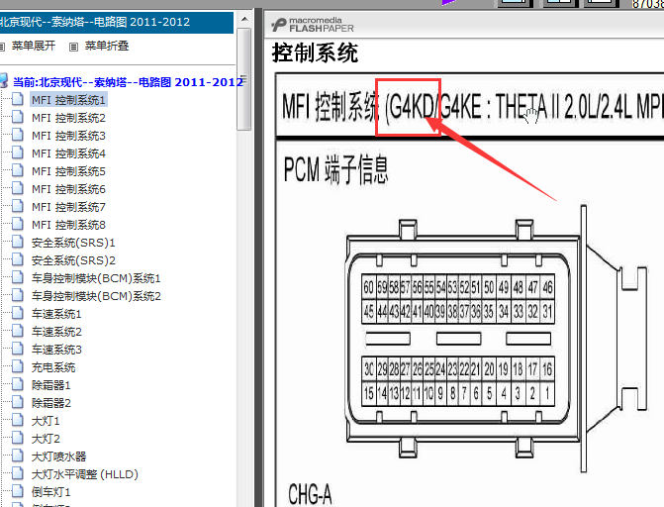Open 除霜器1 diagram
Image resolution: width=664 pixels, height=507 pixels.
click(x=50, y=385)
